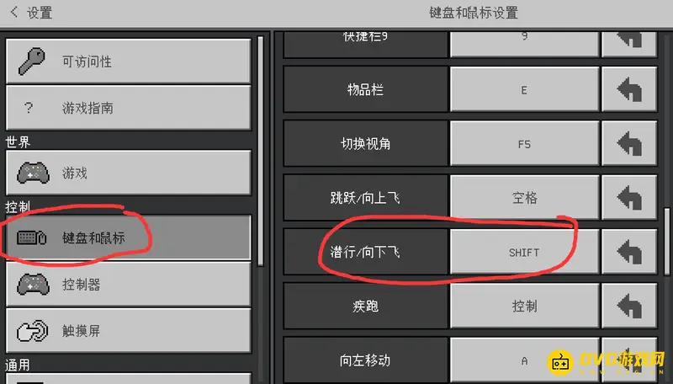Open the 控制器 controller icon tab
The image size is (673, 384).
[129, 284]
